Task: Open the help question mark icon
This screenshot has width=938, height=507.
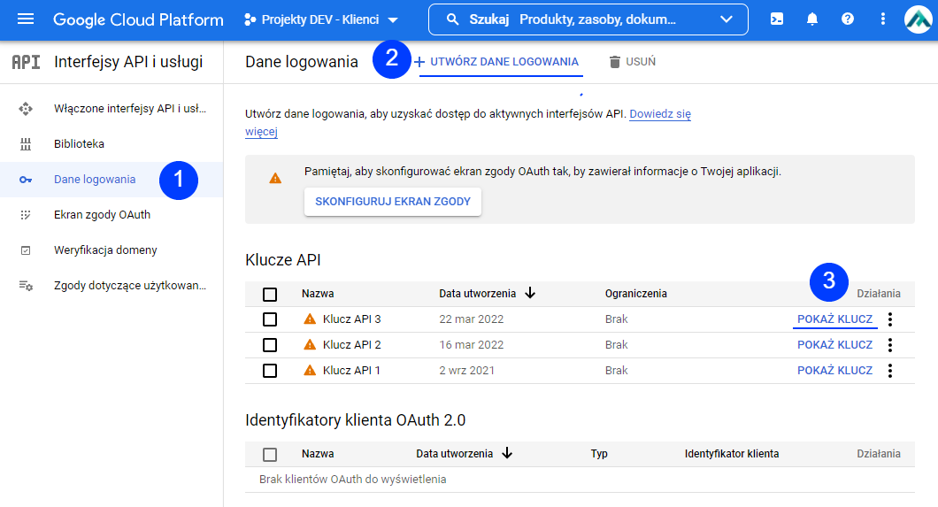Action: [x=847, y=19]
